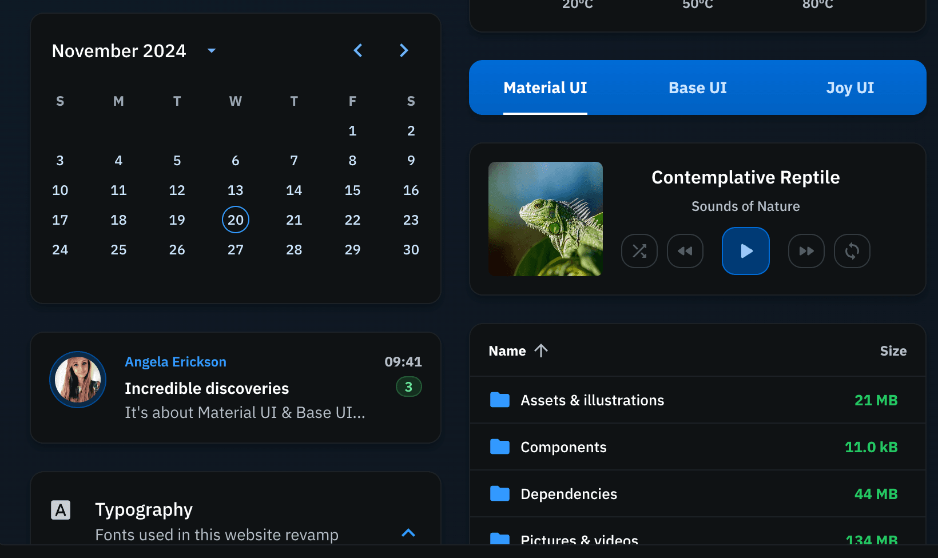
Task: Open the Assets & illustrations folder row
Action: pos(698,400)
